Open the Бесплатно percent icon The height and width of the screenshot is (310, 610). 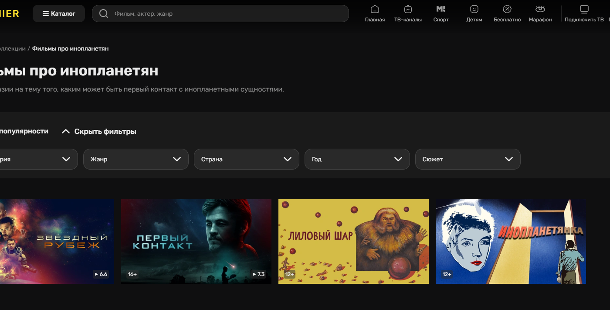507,9
